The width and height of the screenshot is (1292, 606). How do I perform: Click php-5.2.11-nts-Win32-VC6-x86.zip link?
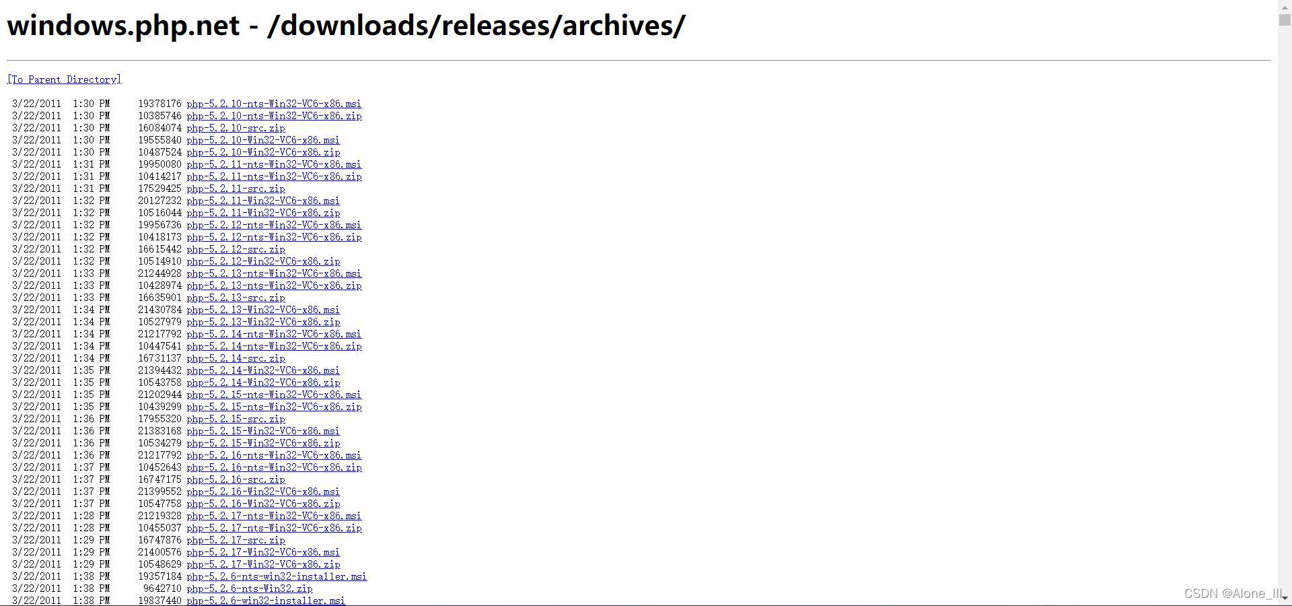274,176
